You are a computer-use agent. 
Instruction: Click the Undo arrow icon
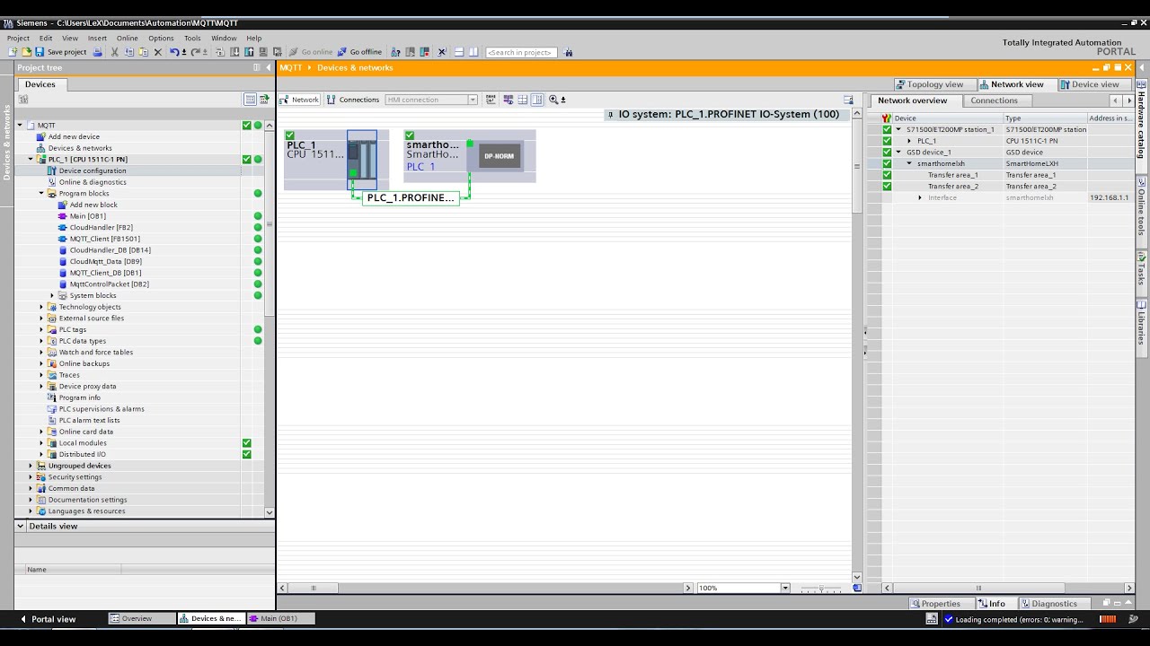[x=174, y=52]
